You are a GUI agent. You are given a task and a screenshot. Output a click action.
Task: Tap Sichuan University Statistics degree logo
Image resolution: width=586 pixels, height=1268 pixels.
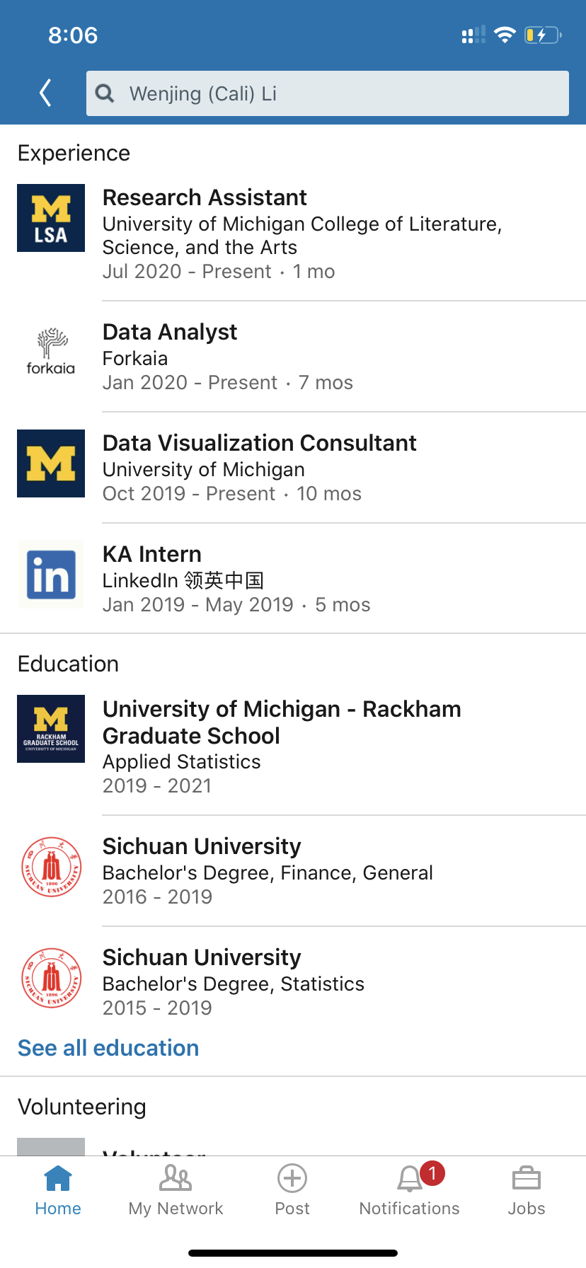[x=51, y=978]
